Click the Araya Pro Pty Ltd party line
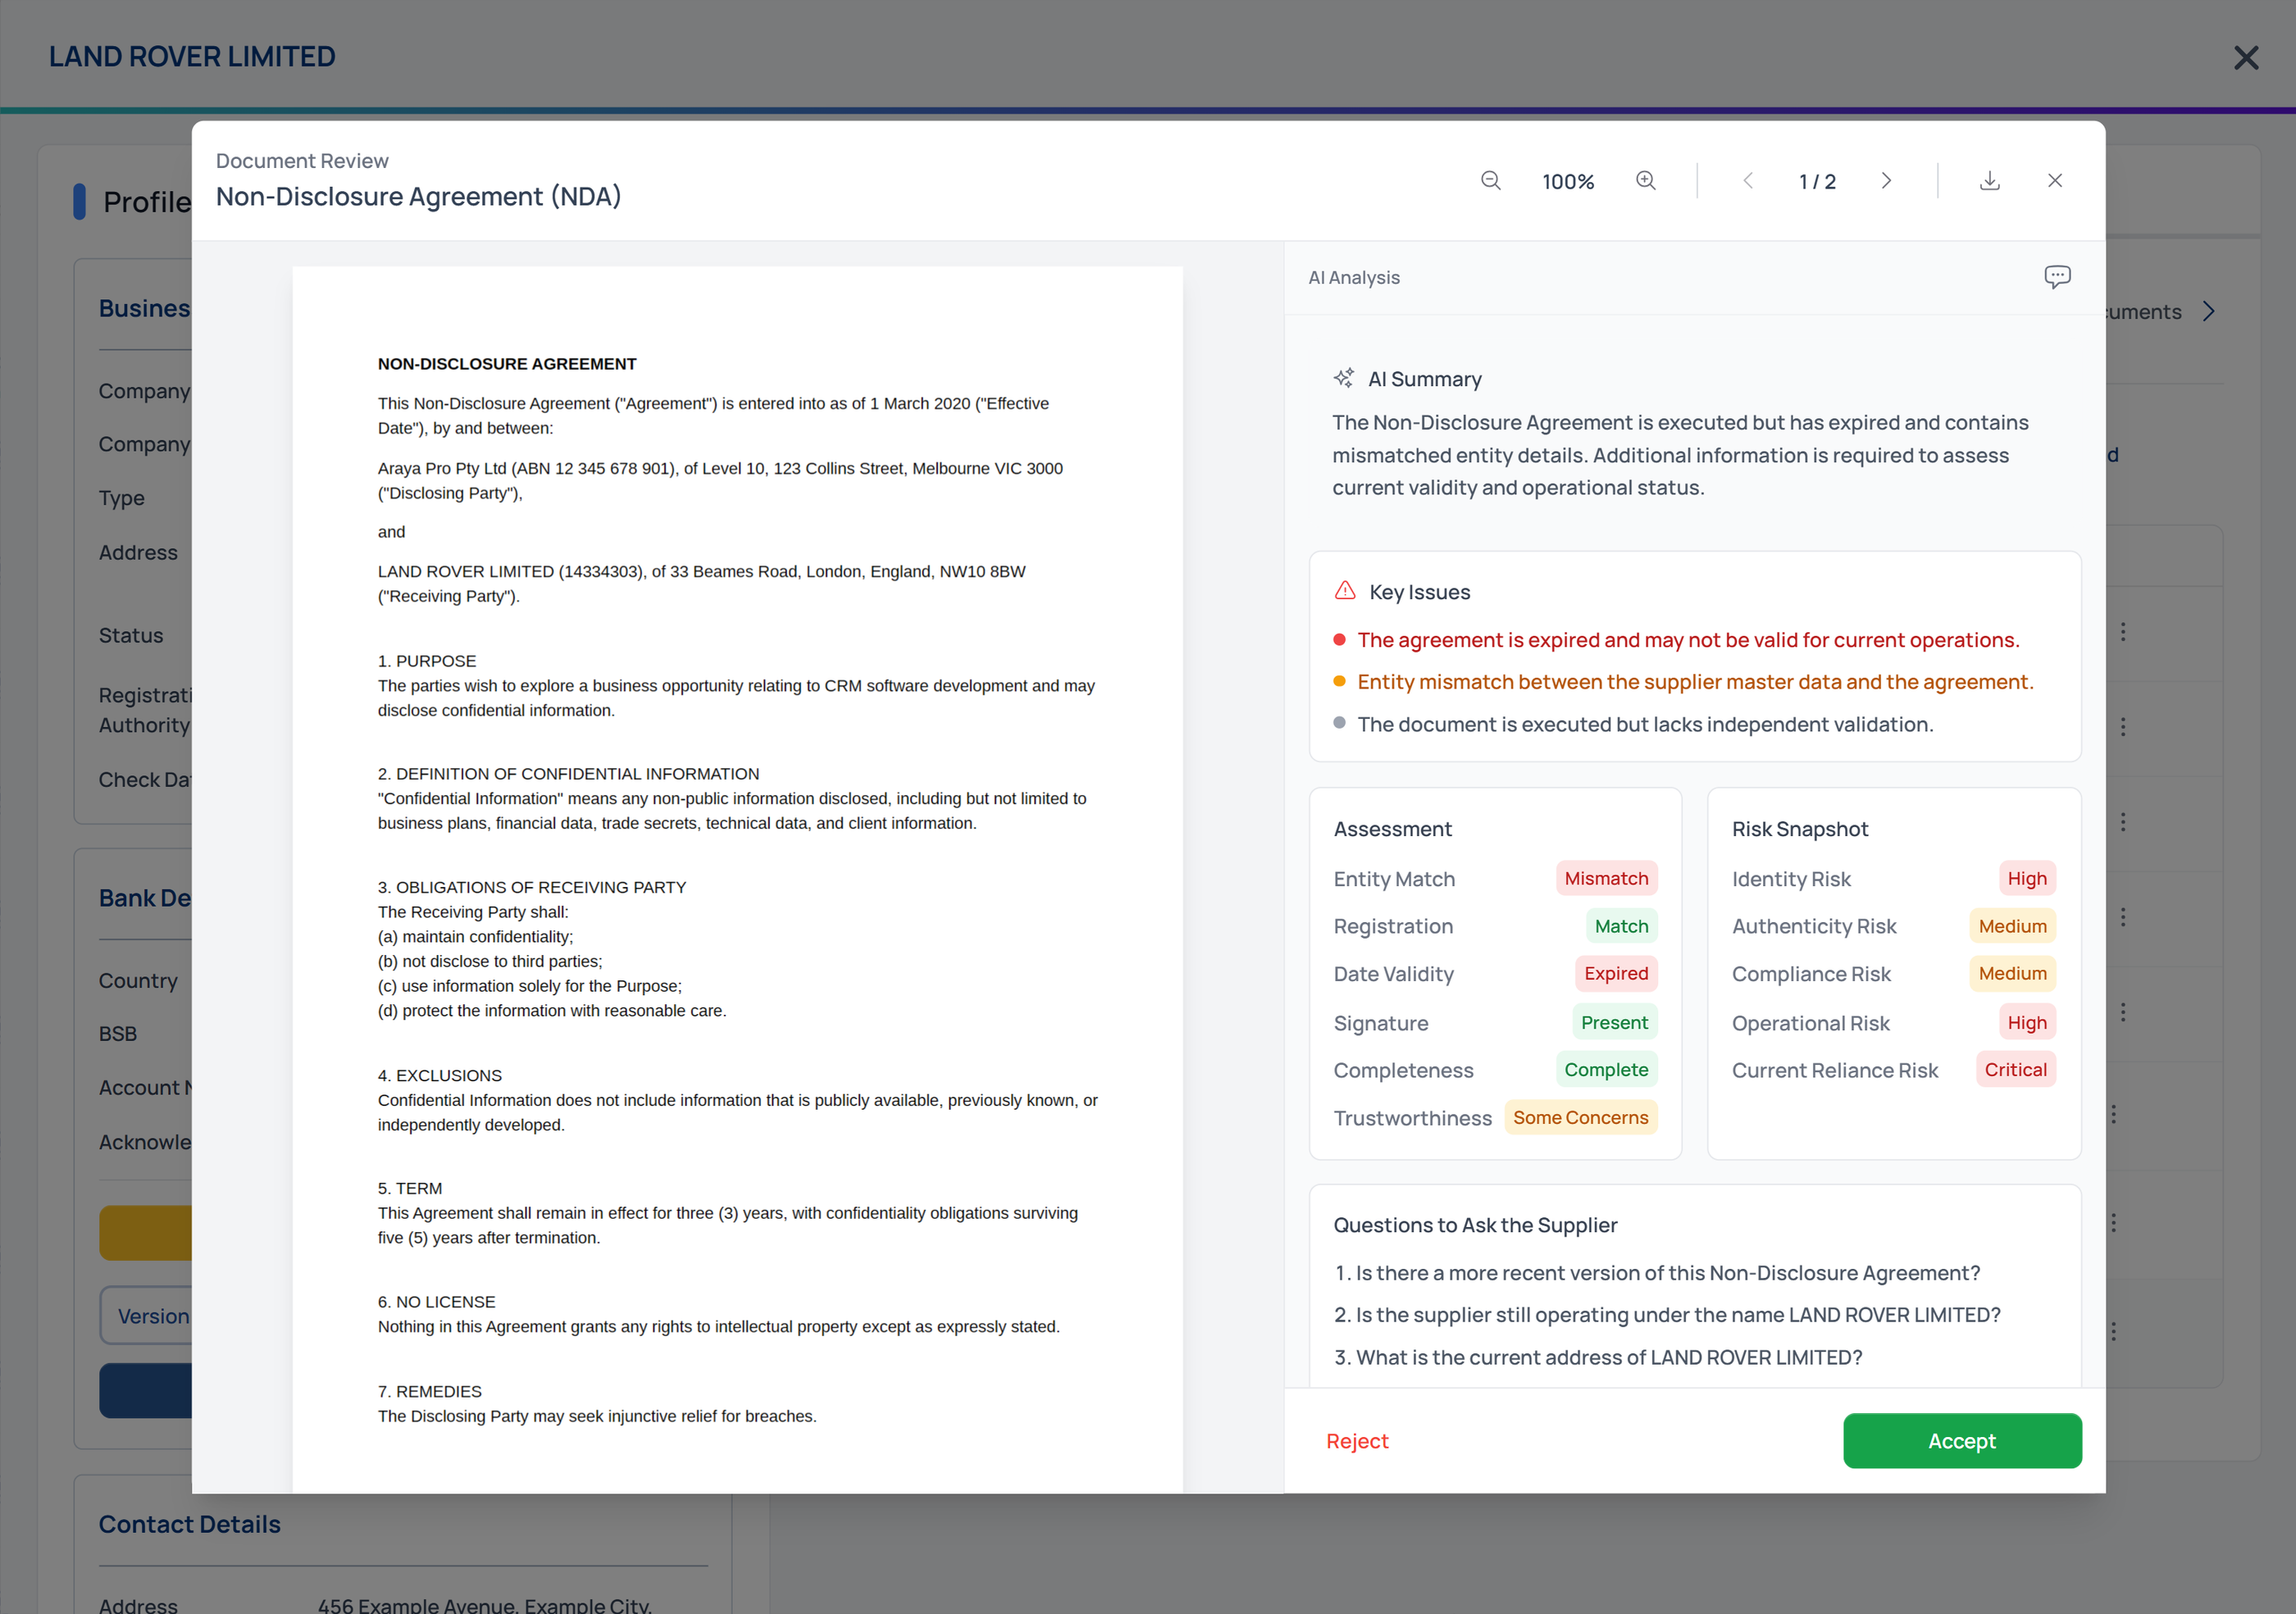This screenshot has height=1614, width=2296. 720,480
